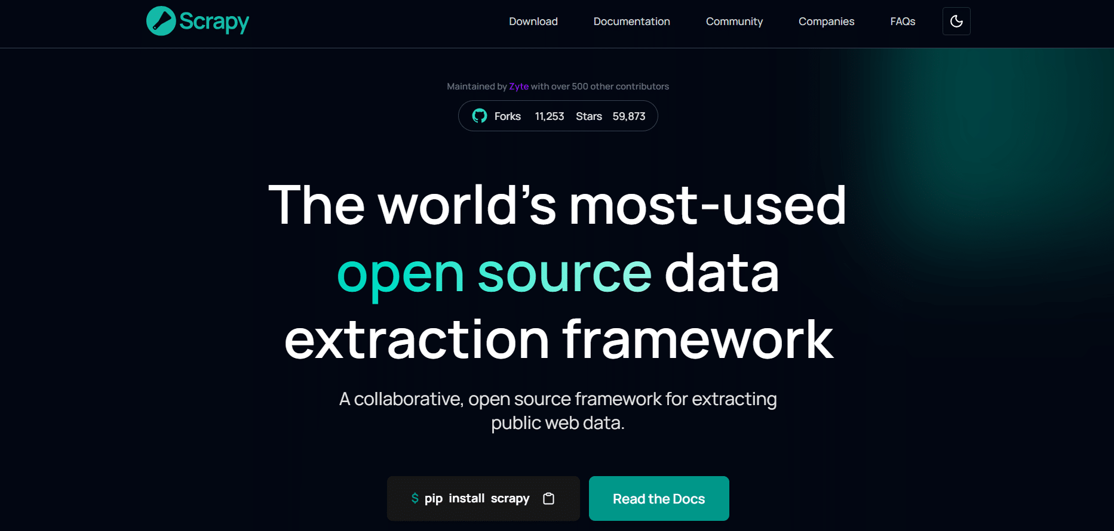The image size is (1114, 531).
Task: Click the "extraction framework" heading line
Action: (x=558, y=339)
